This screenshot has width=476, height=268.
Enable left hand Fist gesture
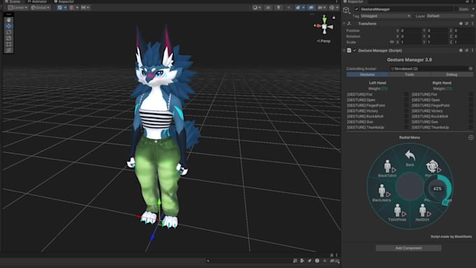pyautogui.click(x=406, y=94)
